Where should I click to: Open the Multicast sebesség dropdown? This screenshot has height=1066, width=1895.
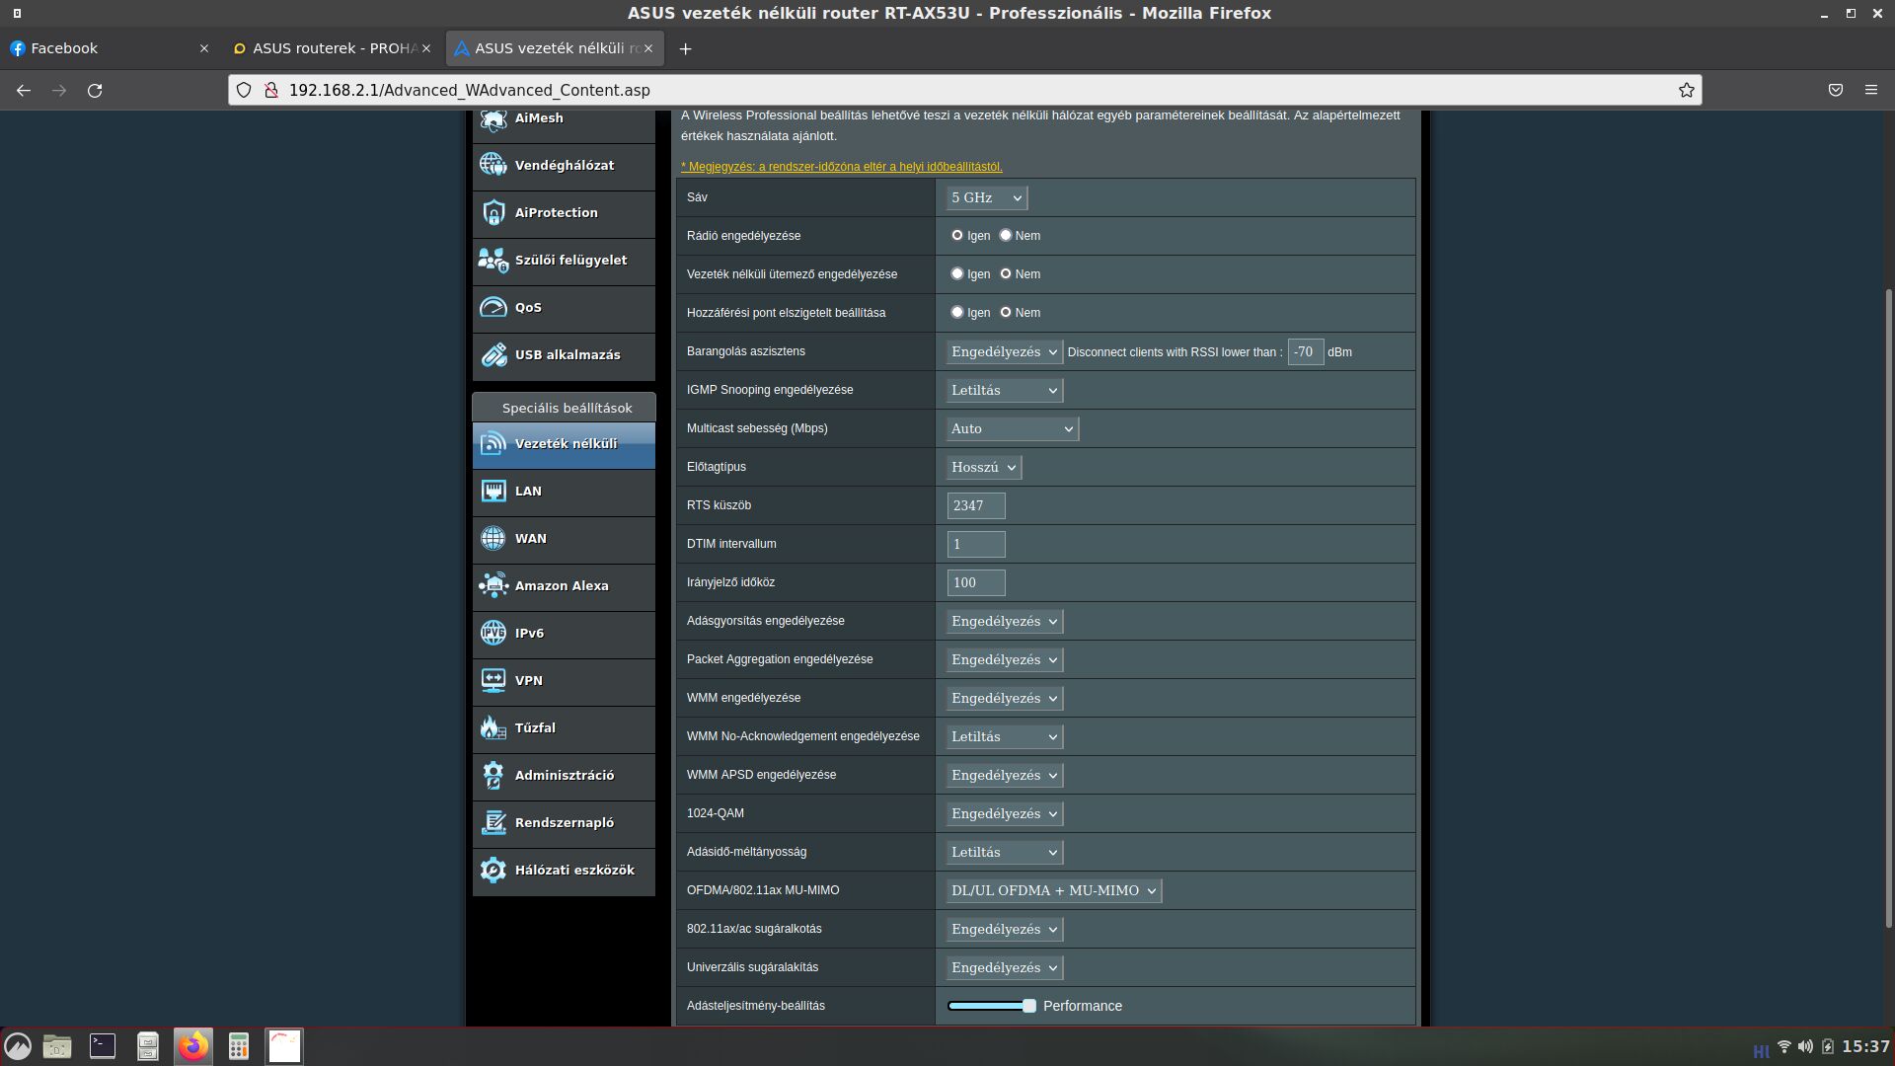click(x=1012, y=428)
